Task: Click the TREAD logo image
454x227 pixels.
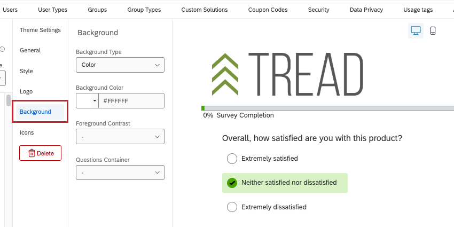Action: (x=287, y=73)
